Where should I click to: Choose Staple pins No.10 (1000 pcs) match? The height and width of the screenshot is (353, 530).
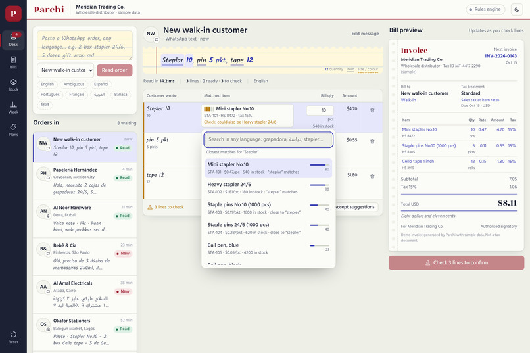[268, 208]
